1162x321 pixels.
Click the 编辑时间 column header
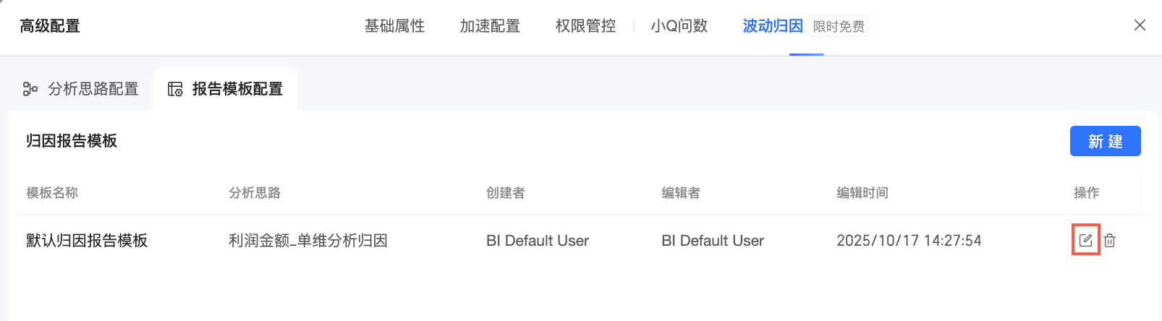tap(862, 193)
